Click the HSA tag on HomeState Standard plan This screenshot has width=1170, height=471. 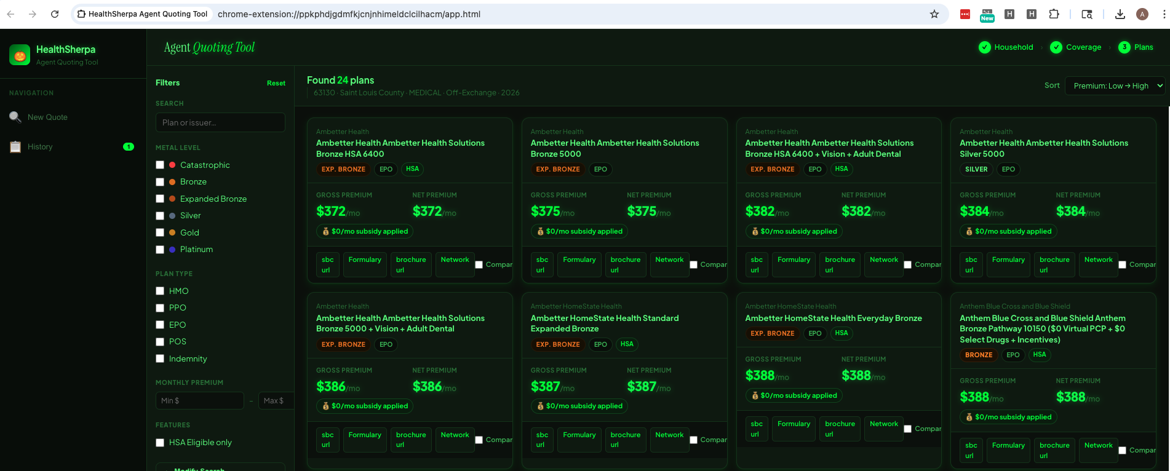pos(627,344)
